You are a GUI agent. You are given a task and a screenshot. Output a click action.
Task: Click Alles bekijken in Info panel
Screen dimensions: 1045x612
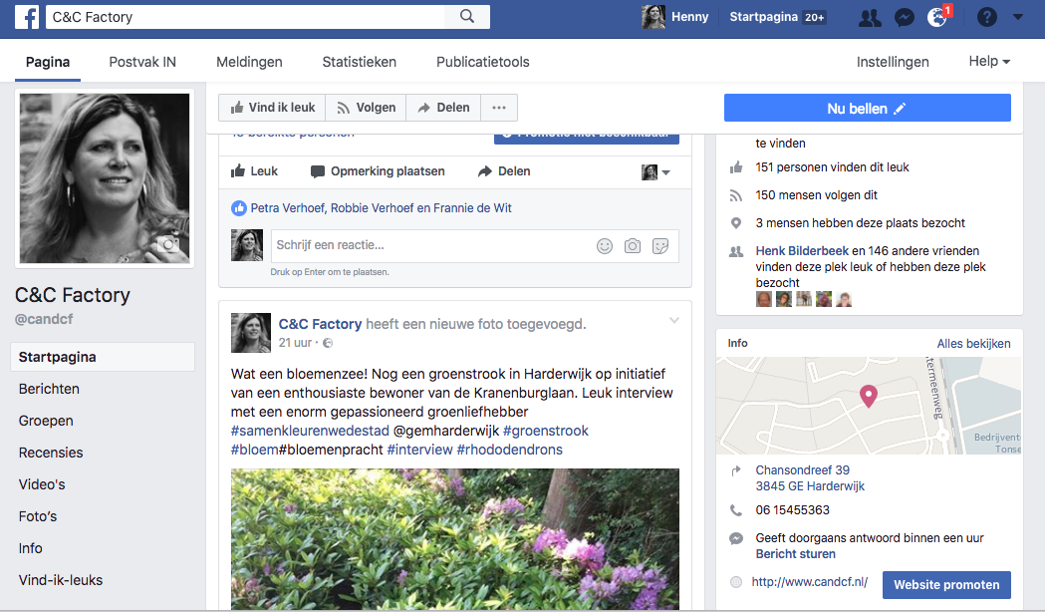(x=973, y=343)
